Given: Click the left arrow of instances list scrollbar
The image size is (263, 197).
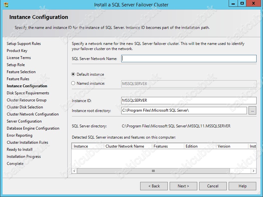Looking at the screenshot, I should [74, 171].
